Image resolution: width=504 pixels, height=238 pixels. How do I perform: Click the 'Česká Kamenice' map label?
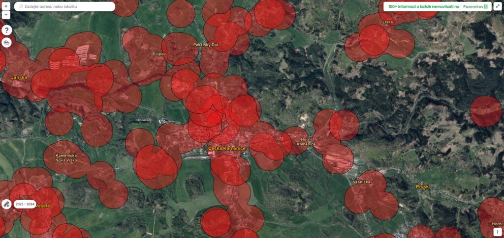tap(226, 149)
